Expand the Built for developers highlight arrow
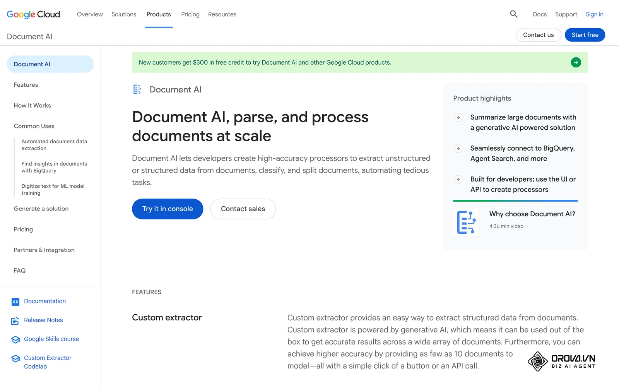This screenshot has height=387, width=619. click(458, 179)
